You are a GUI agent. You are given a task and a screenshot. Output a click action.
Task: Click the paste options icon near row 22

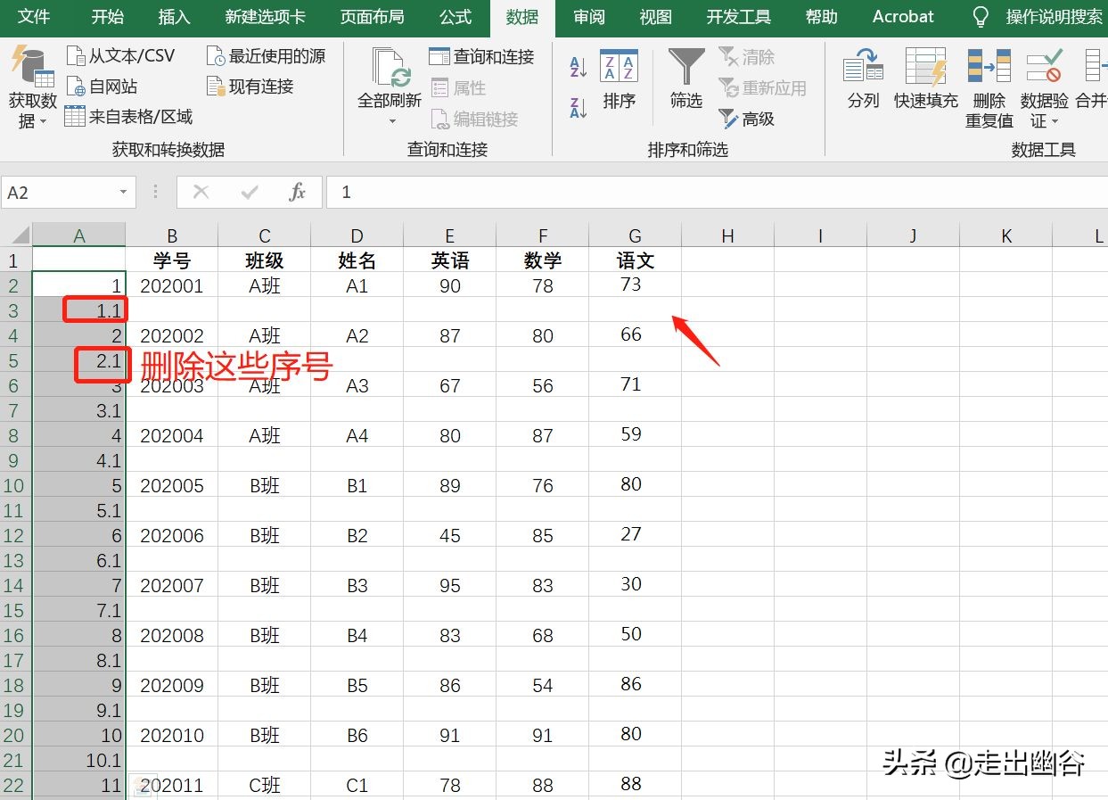coord(144,785)
